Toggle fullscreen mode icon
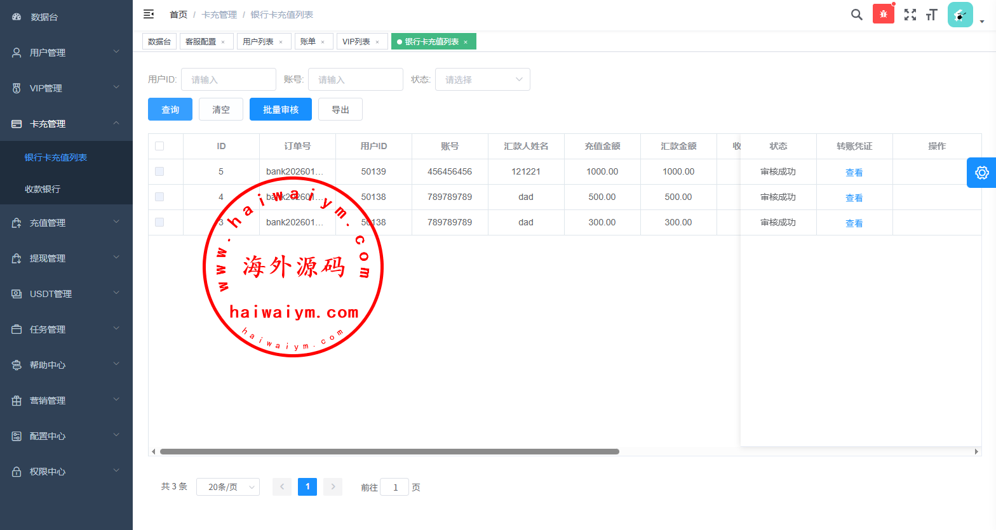The width and height of the screenshot is (996, 530). pyautogui.click(x=910, y=15)
